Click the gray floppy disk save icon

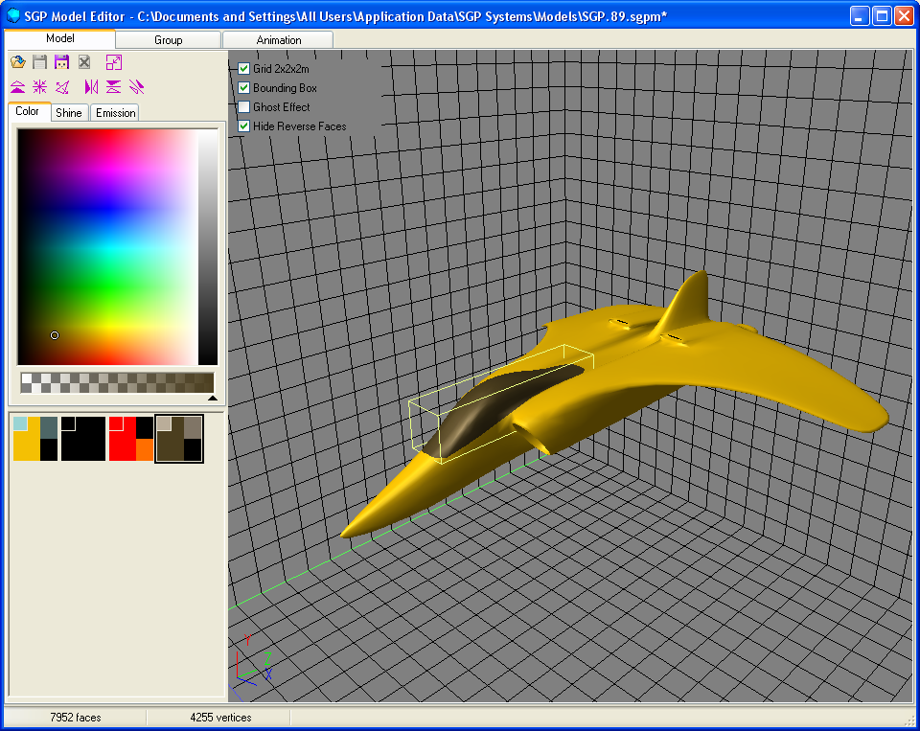(39, 62)
